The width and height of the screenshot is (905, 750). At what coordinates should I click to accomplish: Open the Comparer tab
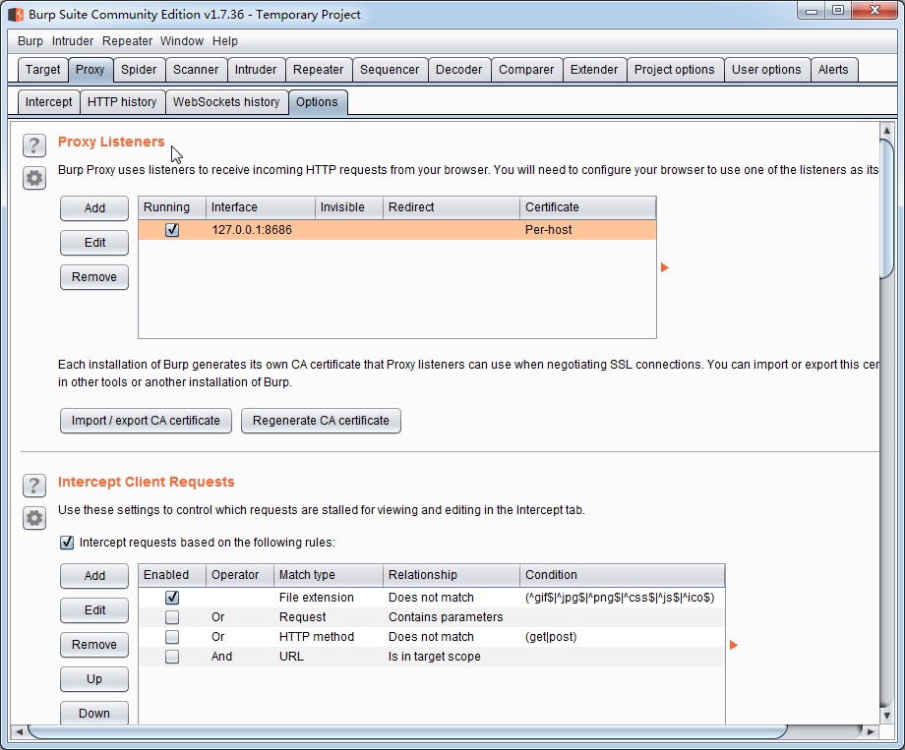pos(526,70)
